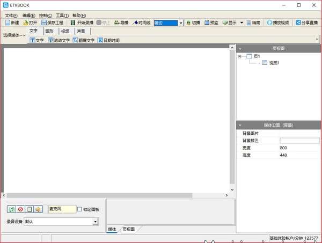Open a project with 打开 icon

coord(30,23)
